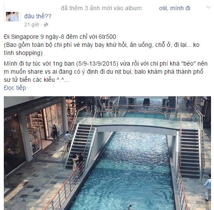Click the man in white shirt at photo edge
Screen dimensions: 214x210
point(207,187)
